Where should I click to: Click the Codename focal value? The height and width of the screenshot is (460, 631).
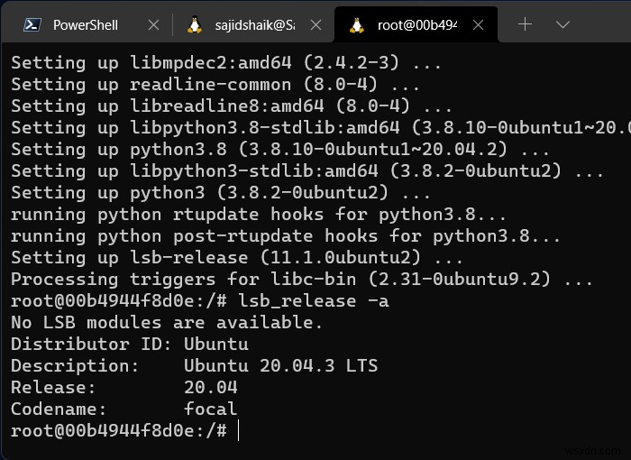(x=210, y=409)
